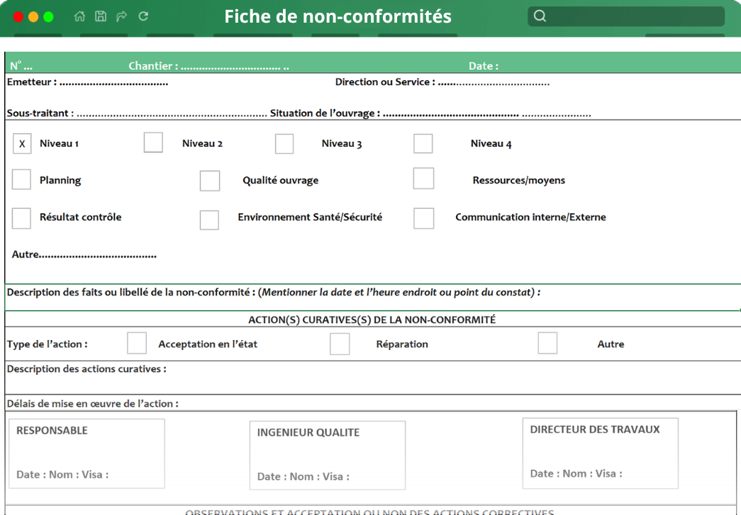Select the Qualité ouvrage checkbox

(x=210, y=181)
